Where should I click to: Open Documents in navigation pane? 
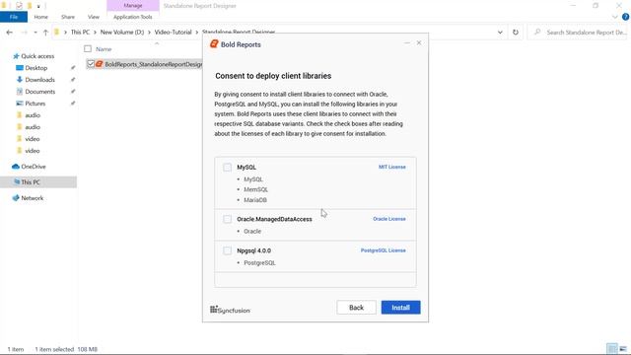point(39,92)
